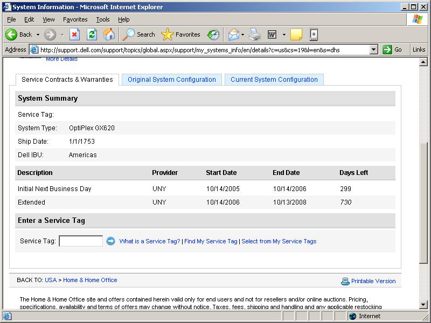Click the Provider column header
The image size is (431, 323).
click(x=165, y=173)
